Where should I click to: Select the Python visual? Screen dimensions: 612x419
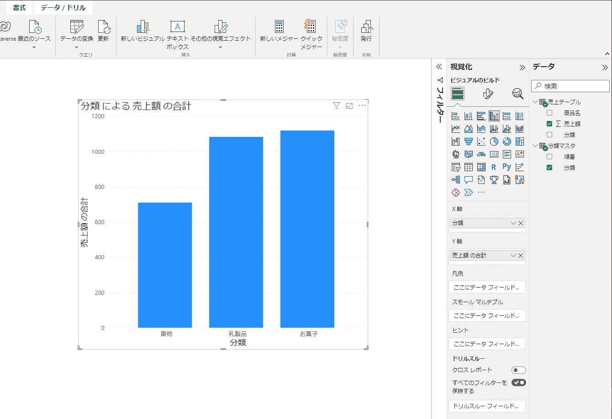pos(506,167)
